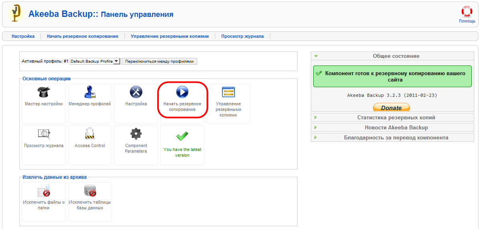Click the Настройка wrench icon in Основные операции

click(136, 92)
